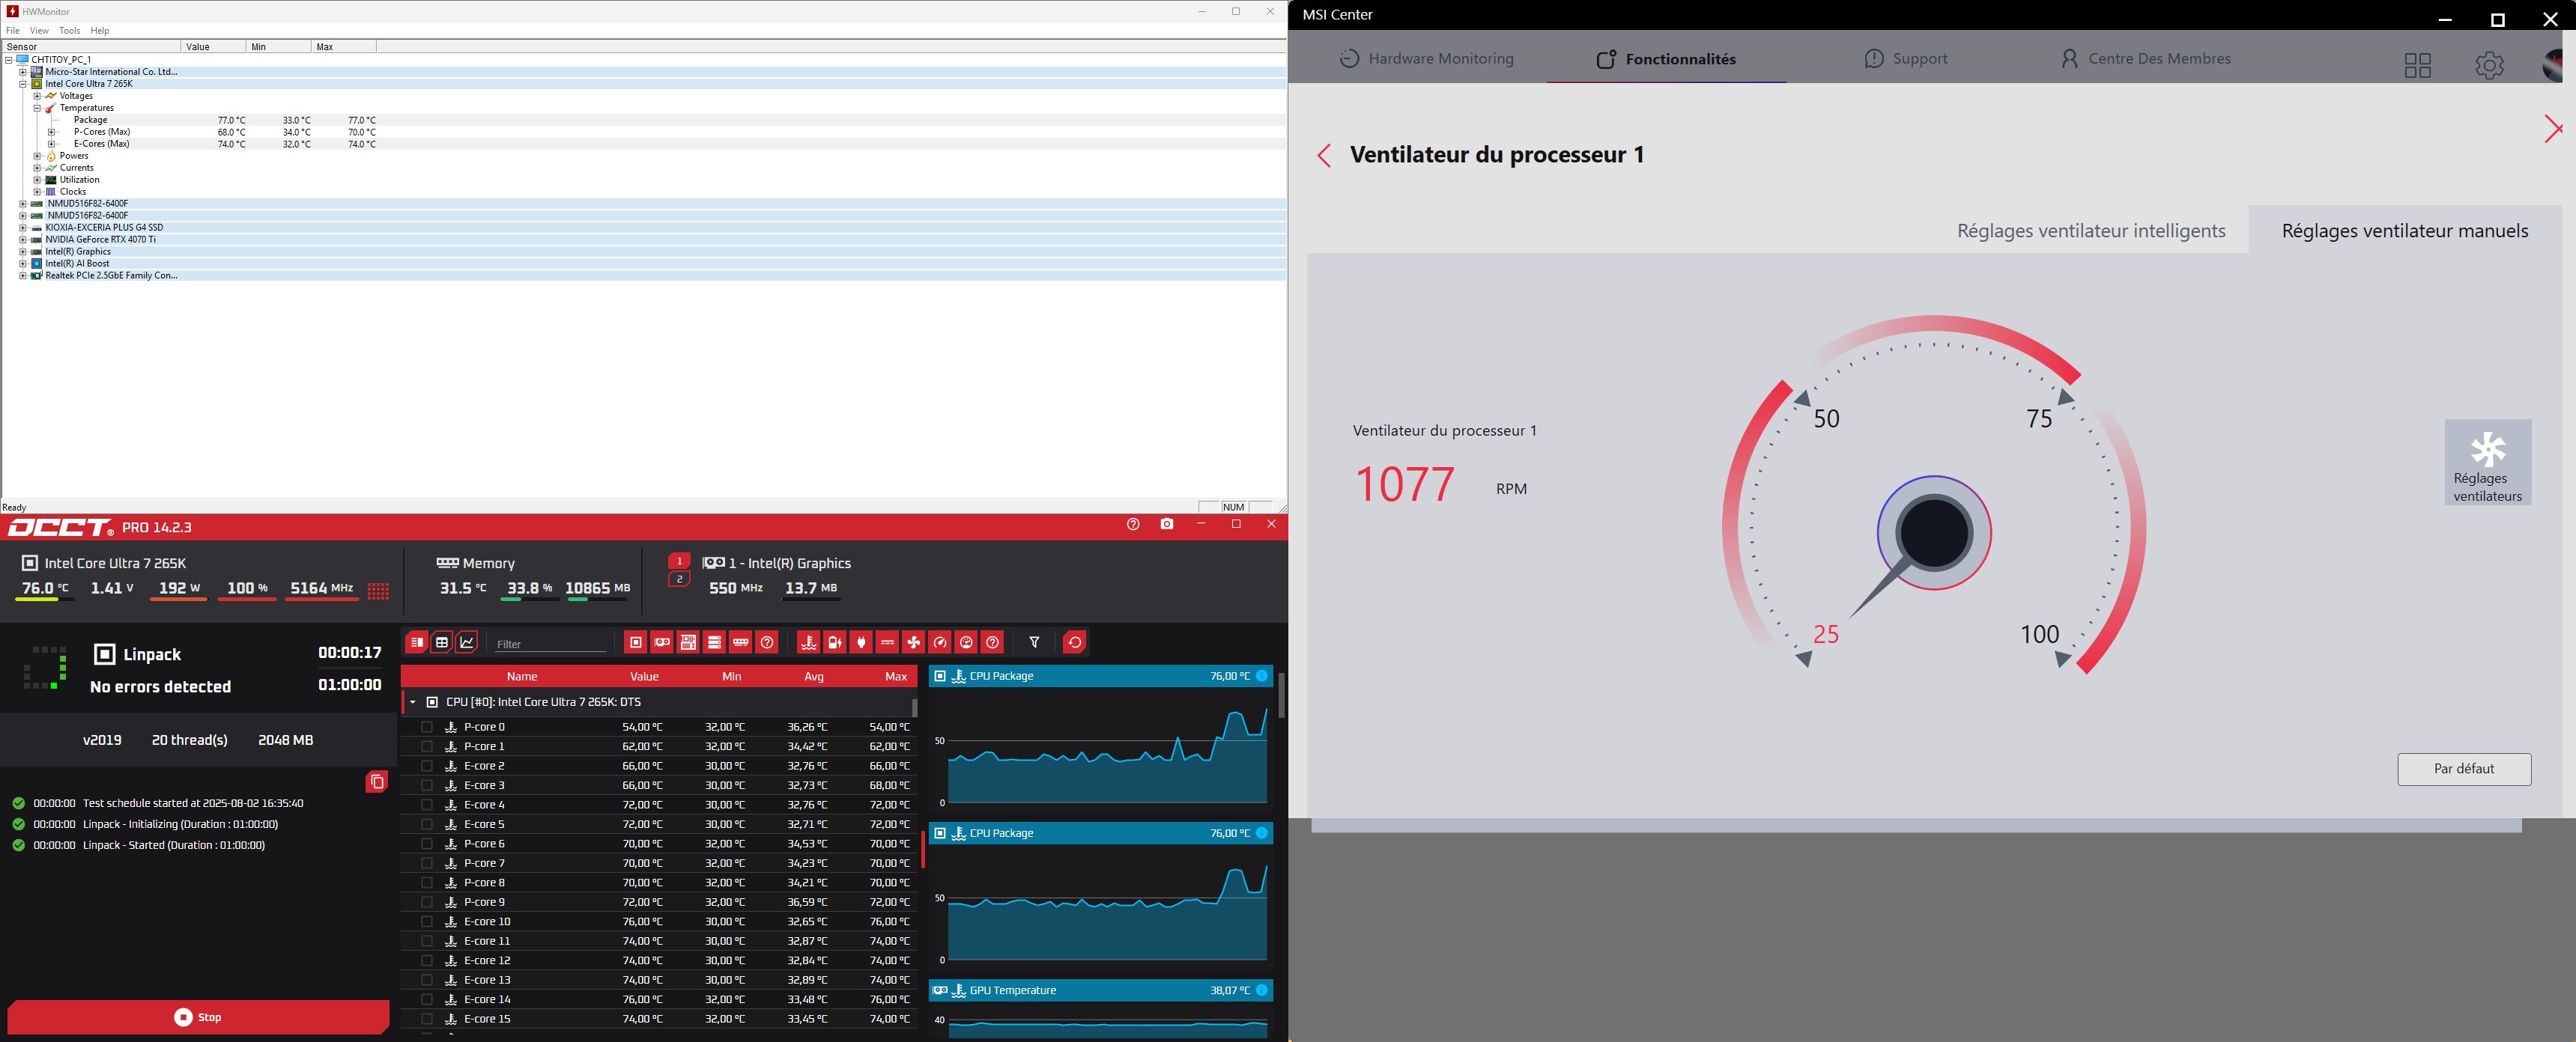Click the 100 mark on fan dial

pos(2039,634)
